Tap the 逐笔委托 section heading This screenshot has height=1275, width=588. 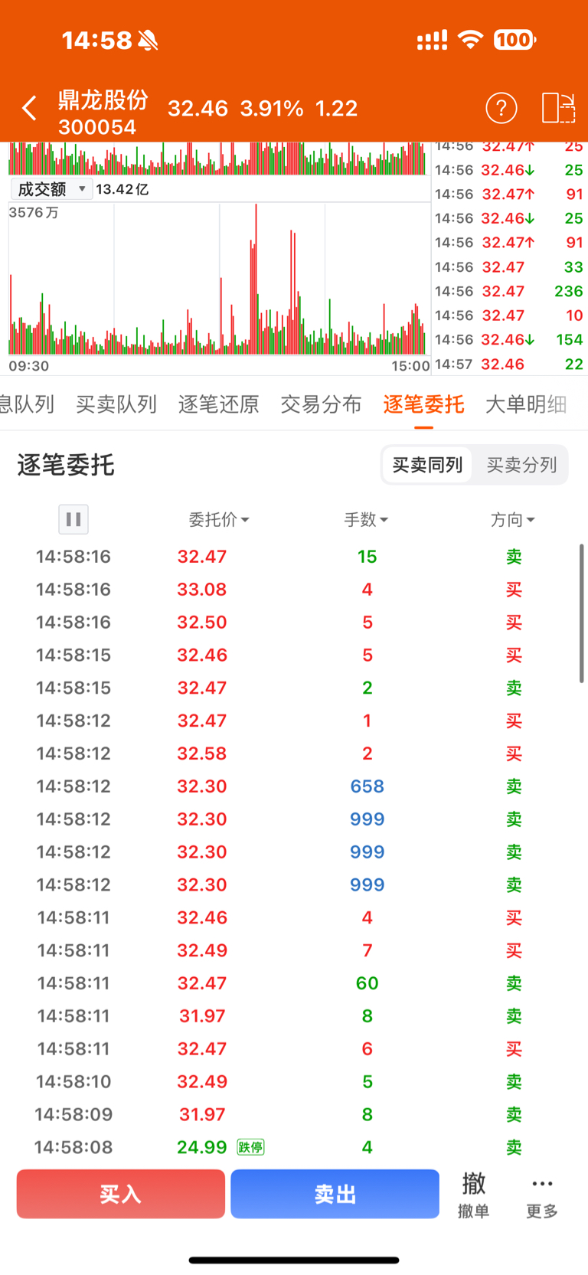tap(66, 465)
